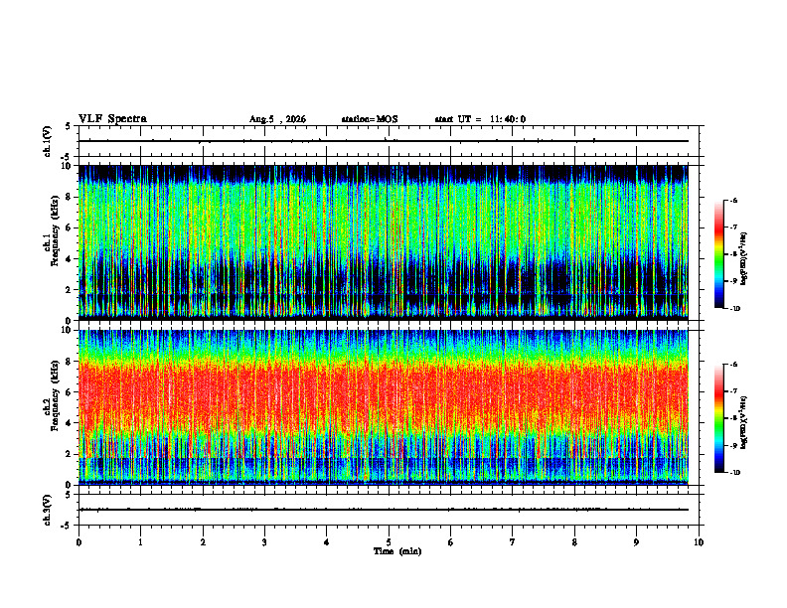787x608 pixels.
Task: Click time axis tick label "0"
Action: (79, 542)
